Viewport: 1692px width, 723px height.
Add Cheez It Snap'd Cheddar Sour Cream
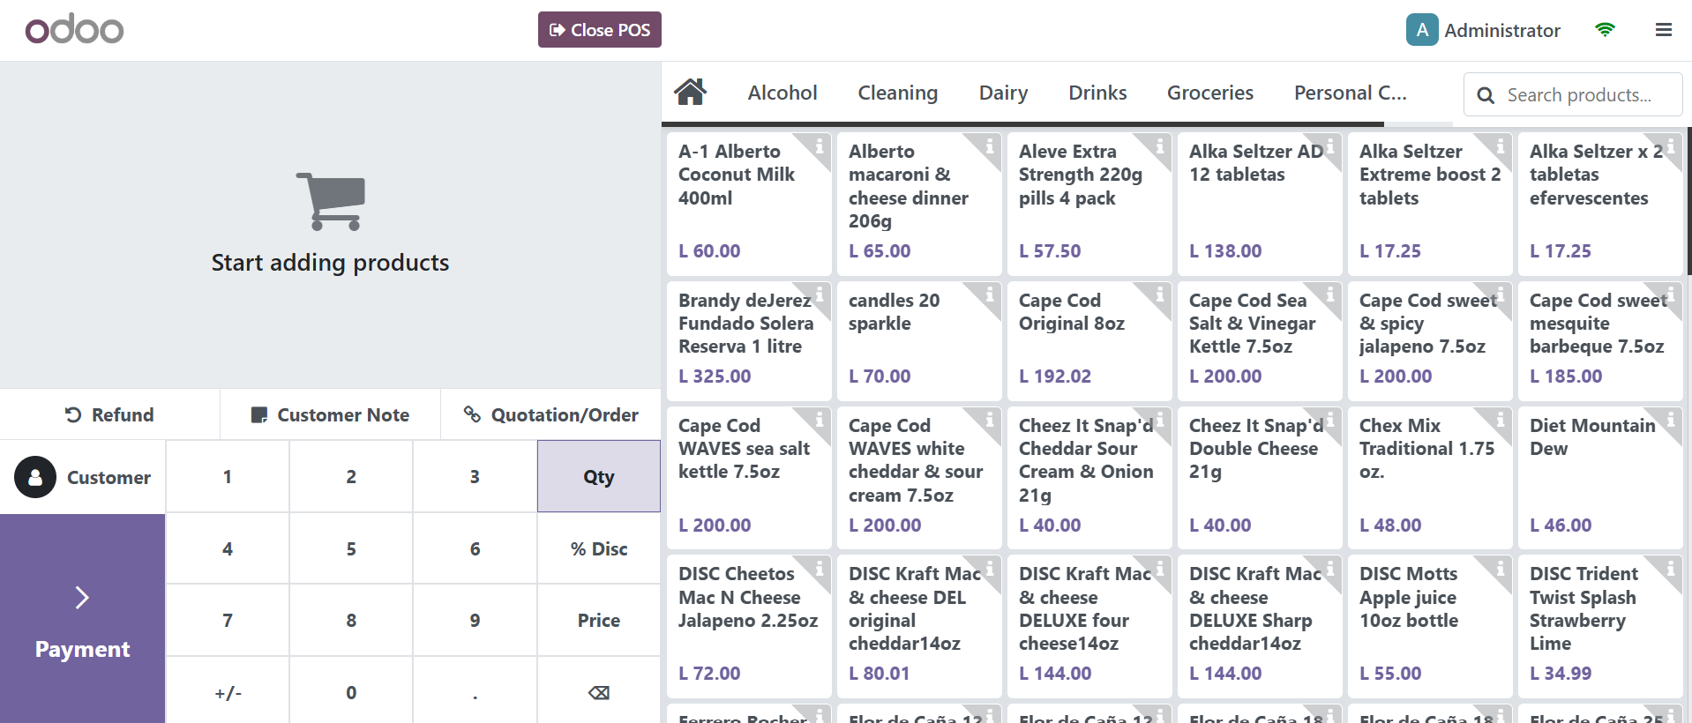point(1089,477)
